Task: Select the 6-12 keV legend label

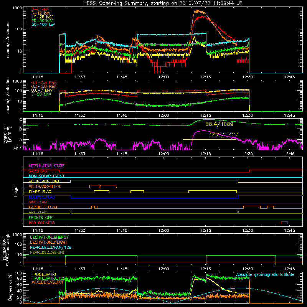Action: tap(41, 13)
